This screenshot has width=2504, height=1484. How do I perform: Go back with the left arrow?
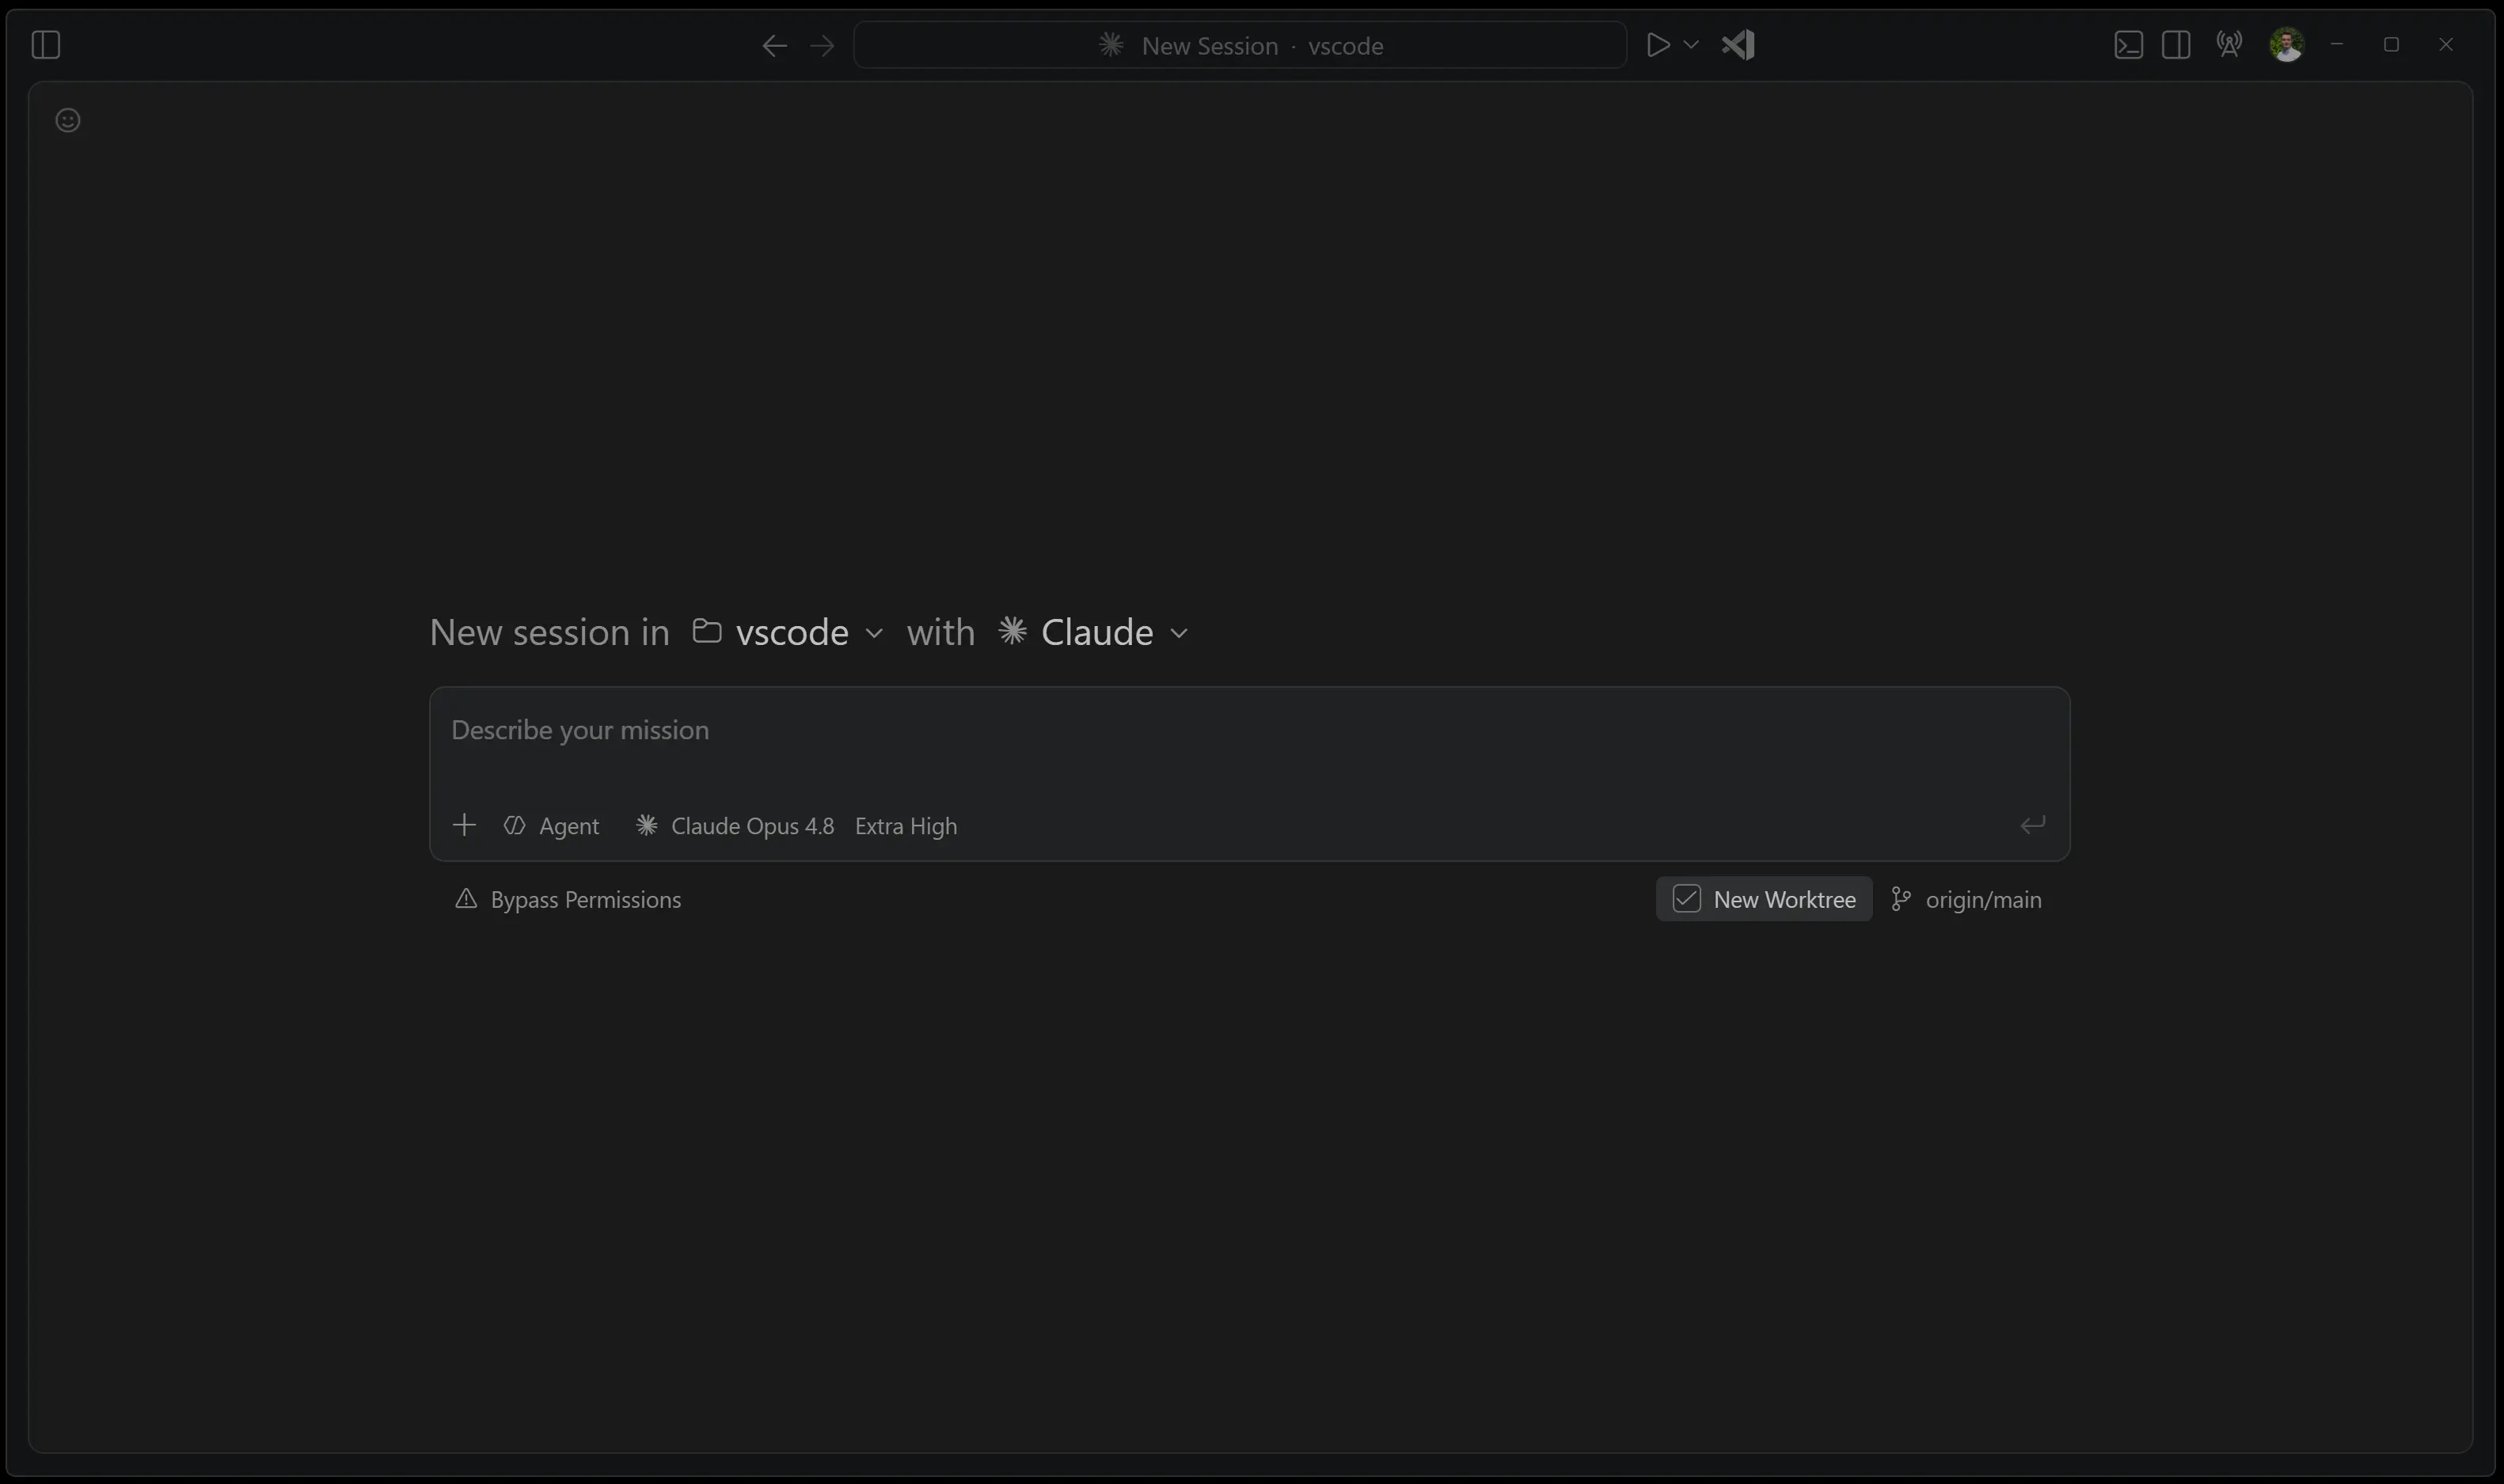click(x=774, y=46)
